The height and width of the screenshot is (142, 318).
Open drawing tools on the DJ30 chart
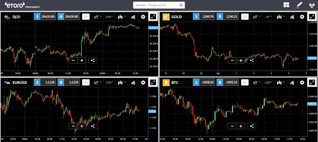pyautogui.click(x=132, y=17)
